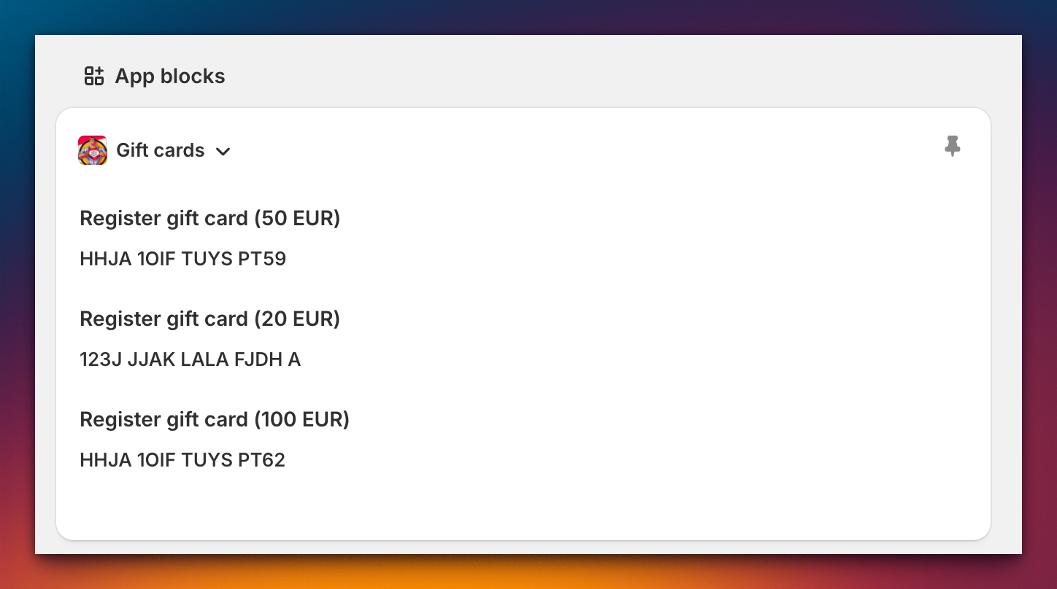Click the "PT59" code segment

[262, 259]
